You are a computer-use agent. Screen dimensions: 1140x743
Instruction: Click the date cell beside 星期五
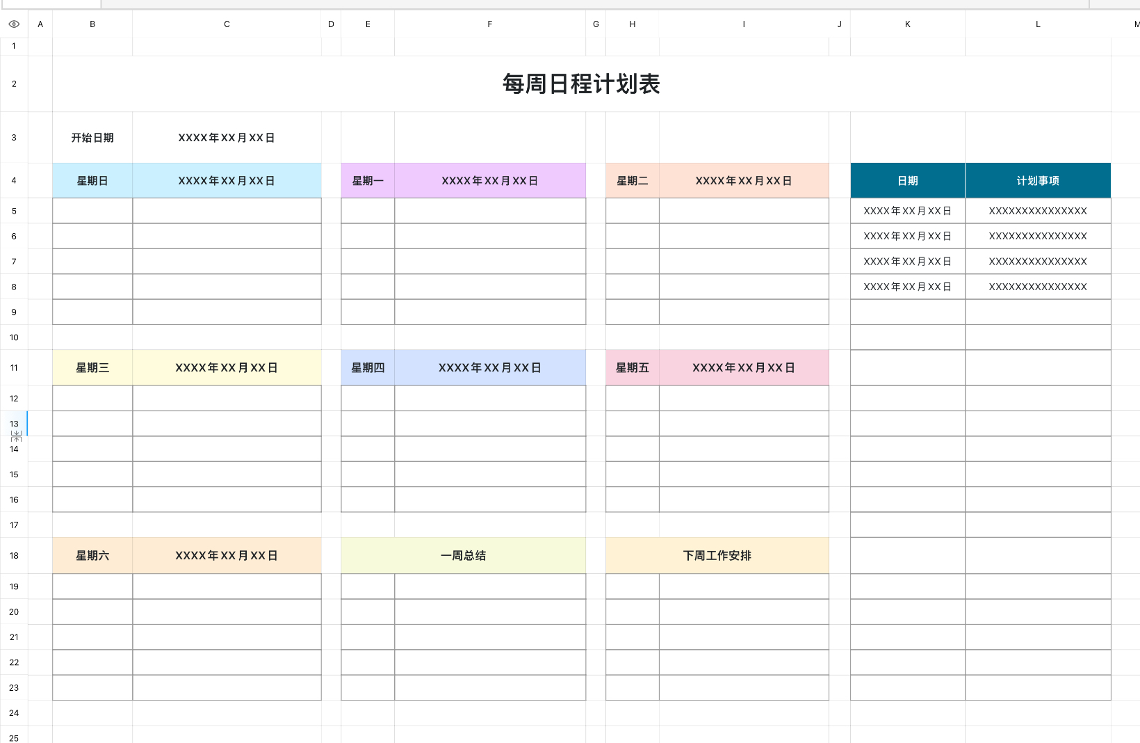[x=744, y=368]
